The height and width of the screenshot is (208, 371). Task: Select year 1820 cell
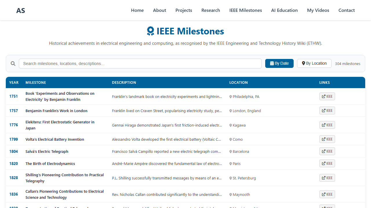pos(14,164)
